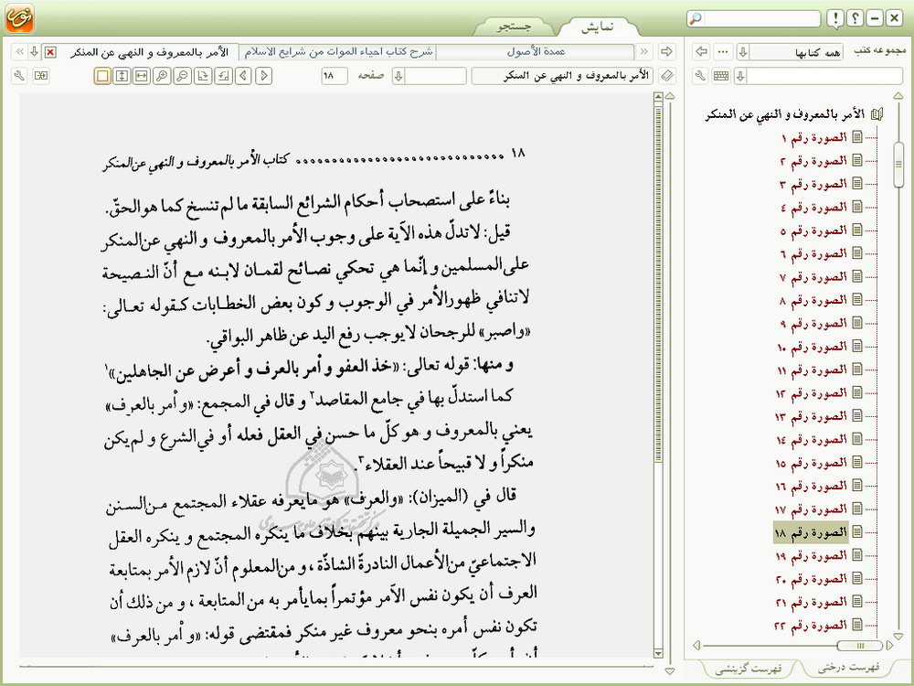The height and width of the screenshot is (686, 914).
Task: Rotate the page image icon
Action: pos(201,76)
